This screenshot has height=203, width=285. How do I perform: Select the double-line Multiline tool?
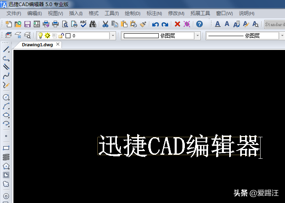[6, 67]
